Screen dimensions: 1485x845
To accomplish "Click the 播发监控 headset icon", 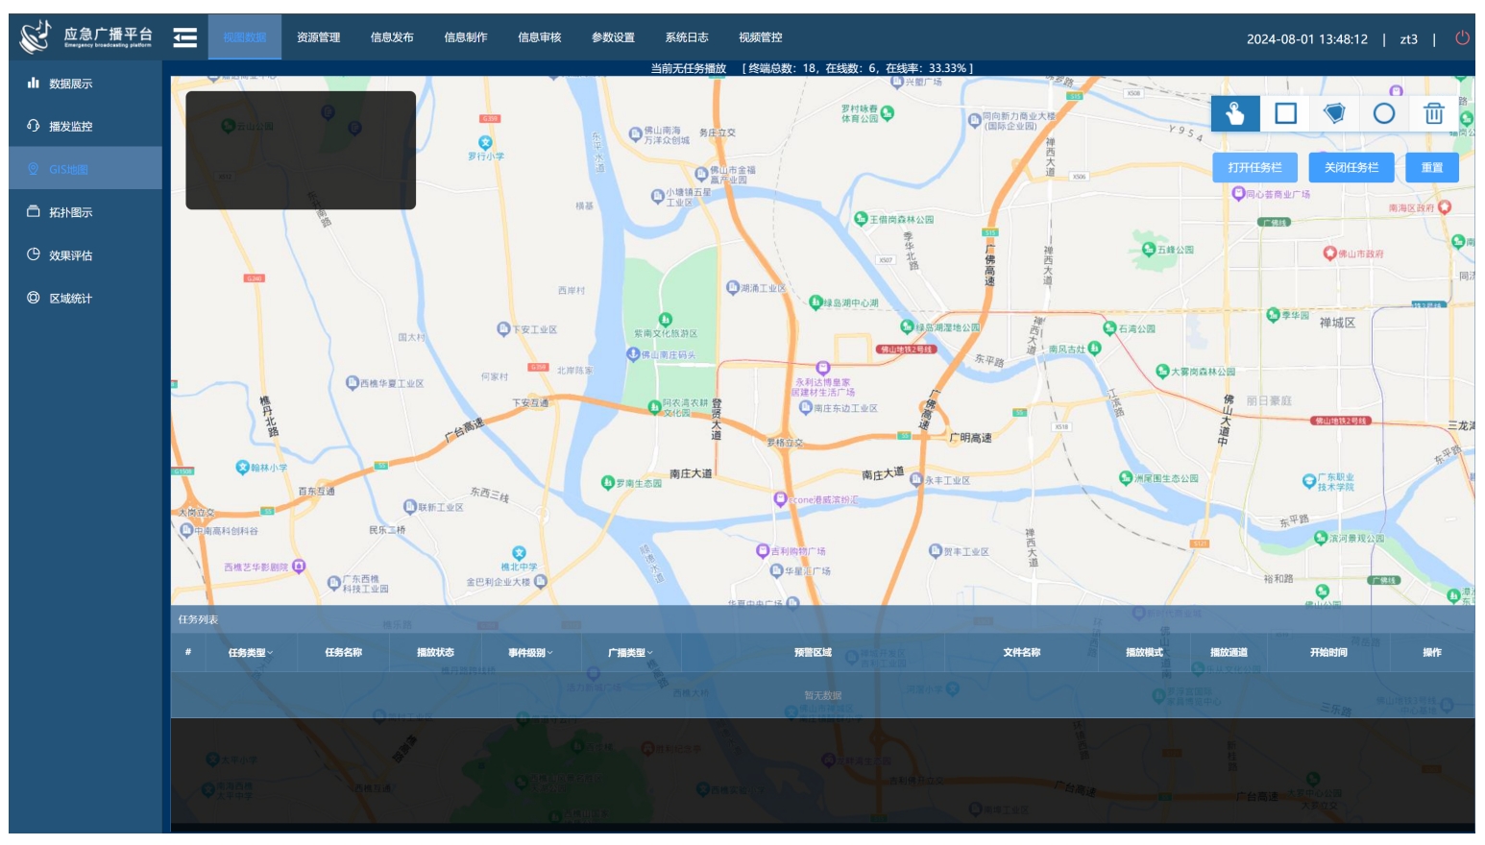I will tap(33, 126).
